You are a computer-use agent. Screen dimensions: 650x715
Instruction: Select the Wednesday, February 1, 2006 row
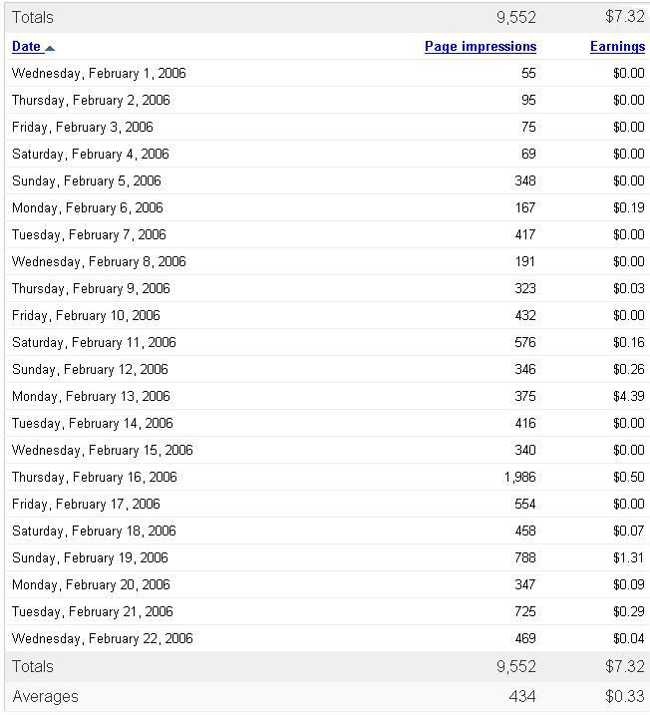point(99,74)
